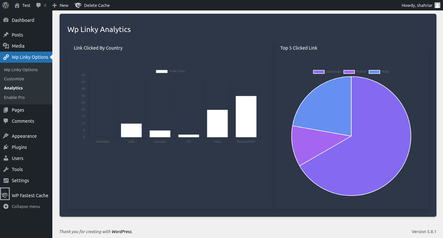Image resolution: width=443 pixels, height=238 pixels.
Task: Click the Tools wrench icon
Action: tap(6, 169)
